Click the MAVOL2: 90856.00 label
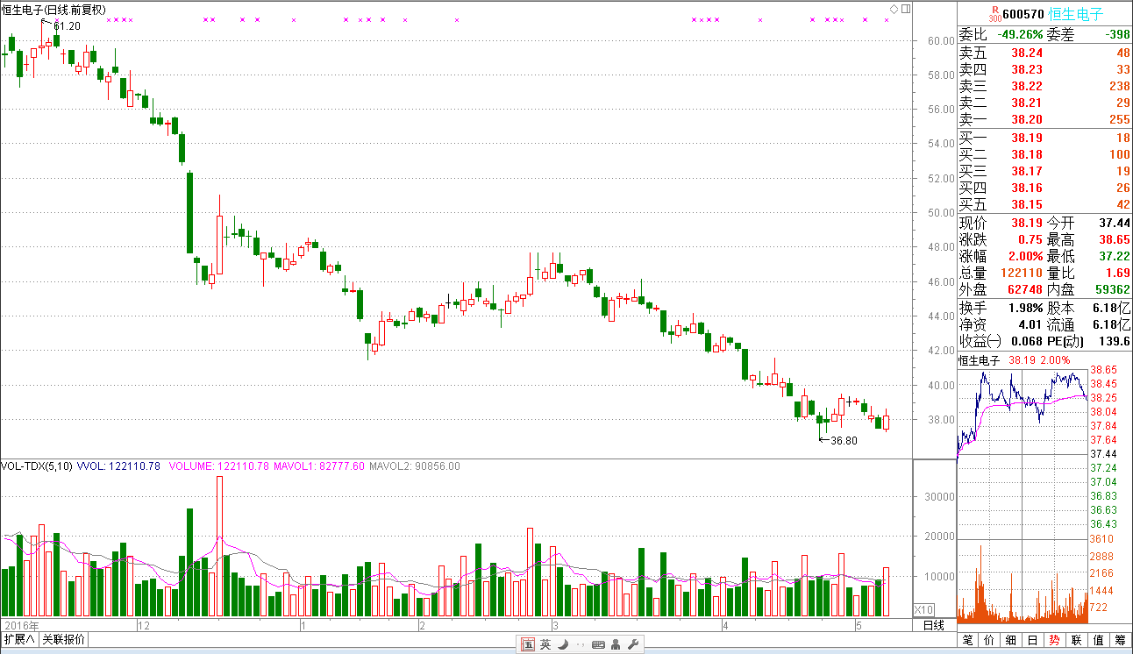 414,466
